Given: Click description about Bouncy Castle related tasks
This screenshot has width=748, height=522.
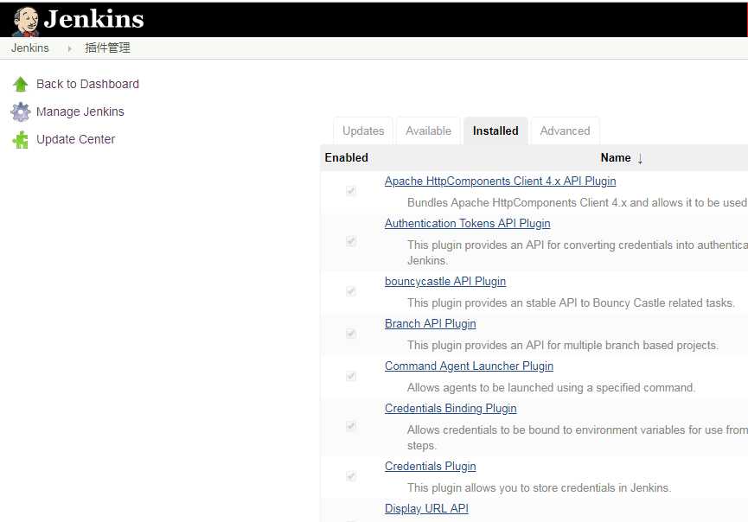Looking at the screenshot, I should click(571, 302).
